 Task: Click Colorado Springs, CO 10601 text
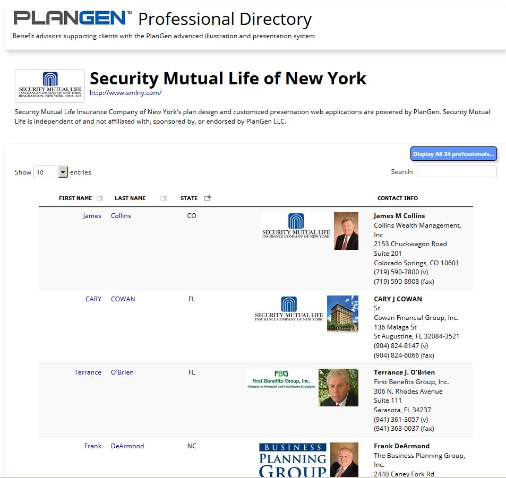[416, 263]
